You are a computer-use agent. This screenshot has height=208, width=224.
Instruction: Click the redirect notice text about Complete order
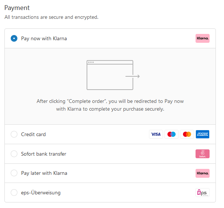coord(110,105)
